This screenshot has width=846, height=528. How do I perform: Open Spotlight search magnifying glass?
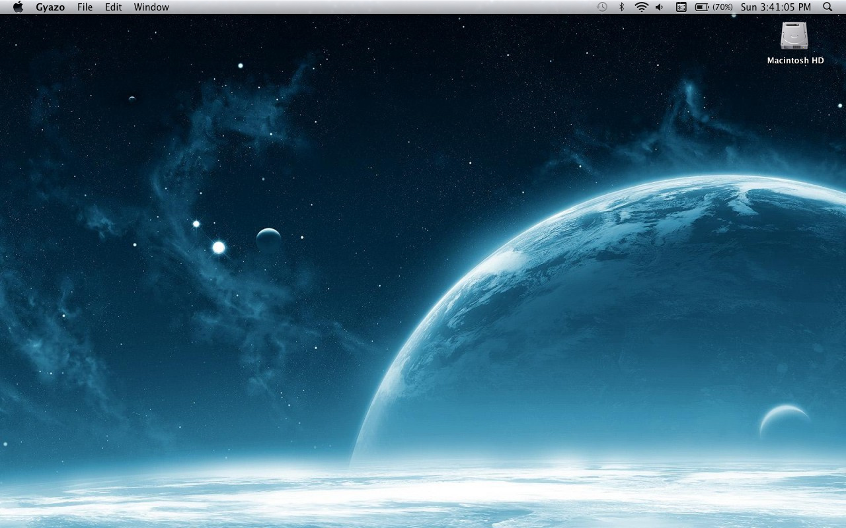827,7
